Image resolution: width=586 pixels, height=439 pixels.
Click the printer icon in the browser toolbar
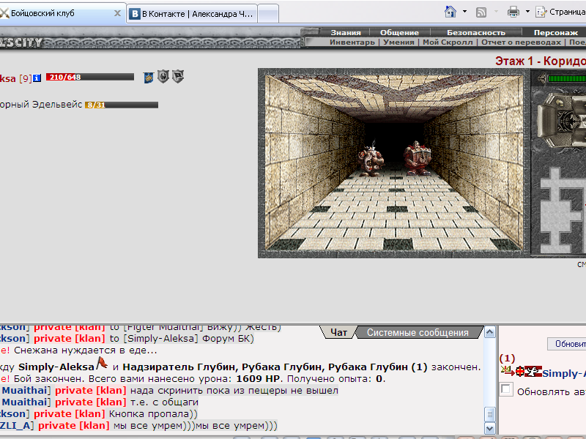point(513,12)
